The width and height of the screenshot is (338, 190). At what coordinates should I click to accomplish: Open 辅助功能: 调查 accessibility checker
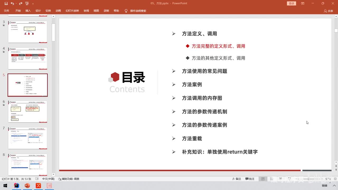click(69, 179)
